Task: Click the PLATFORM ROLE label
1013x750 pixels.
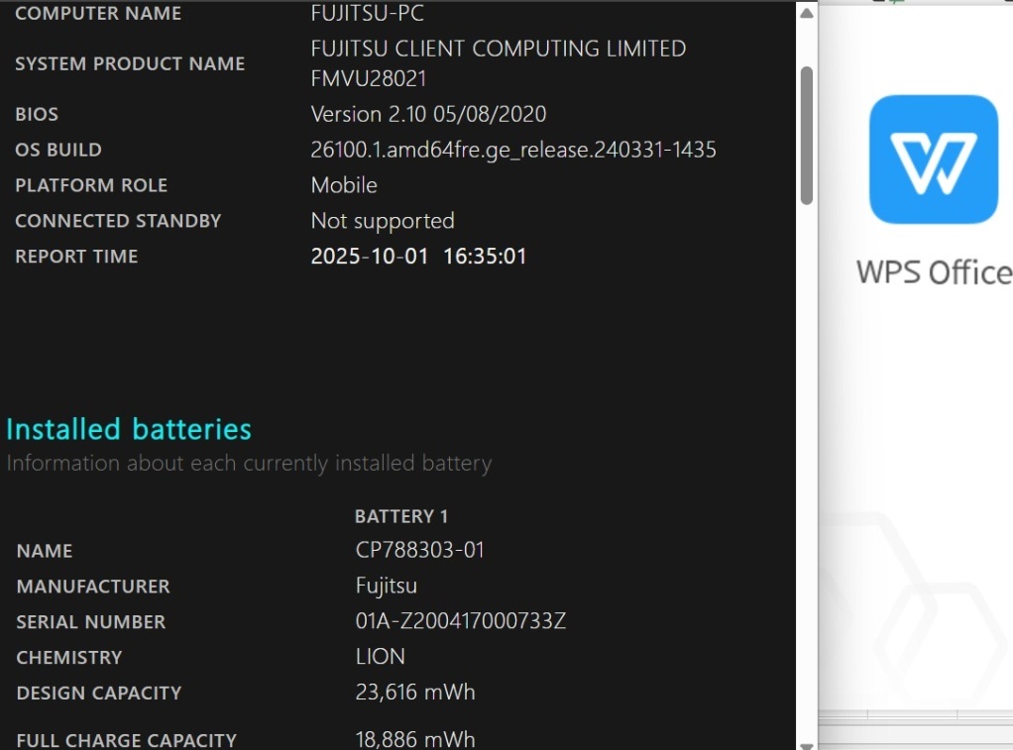Action: 91,185
